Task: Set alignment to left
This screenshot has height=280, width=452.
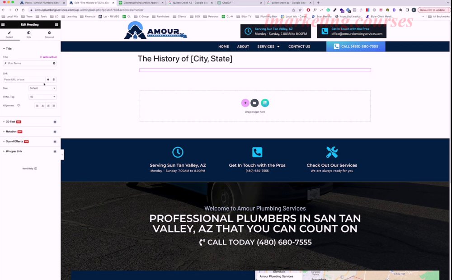Action: pyautogui.click(x=37, y=106)
